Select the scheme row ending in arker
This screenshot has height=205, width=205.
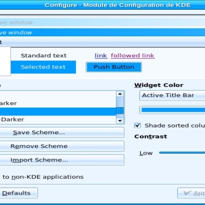pyautogui.click(x=58, y=103)
